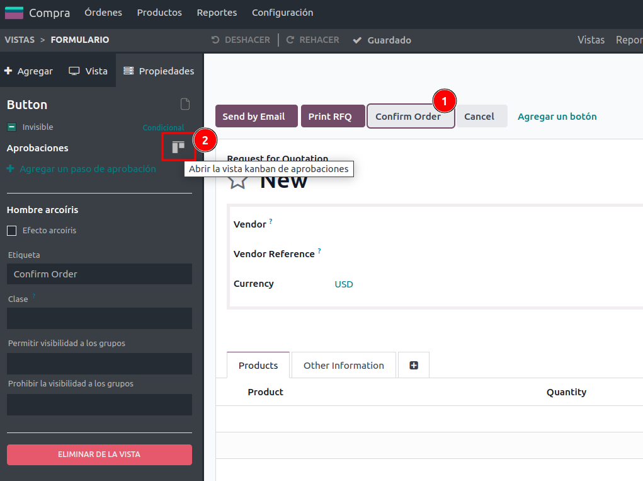Click the Vendor field label
The image size is (643, 481).
(250, 224)
